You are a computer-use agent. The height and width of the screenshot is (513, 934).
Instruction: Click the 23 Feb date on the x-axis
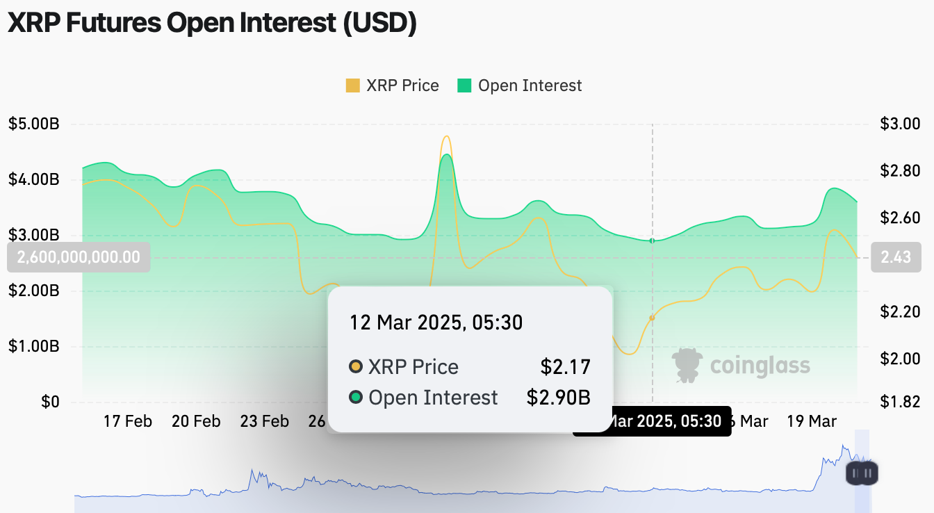coord(265,421)
